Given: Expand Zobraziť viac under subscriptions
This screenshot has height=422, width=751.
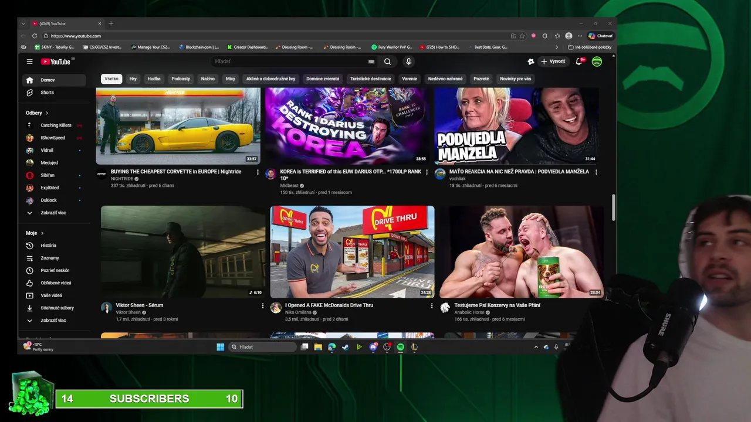Looking at the screenshot, I should tap(55, 213).
